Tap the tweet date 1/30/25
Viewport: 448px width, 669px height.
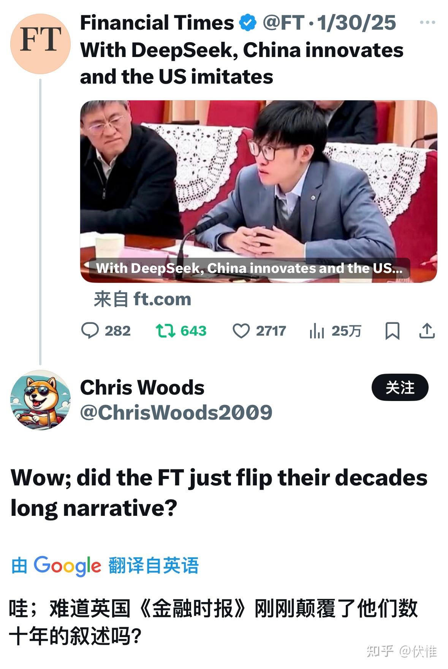pos(356,23)
